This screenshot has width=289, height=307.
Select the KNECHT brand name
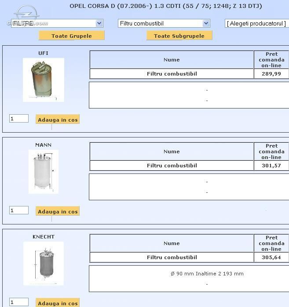point(44,237)
